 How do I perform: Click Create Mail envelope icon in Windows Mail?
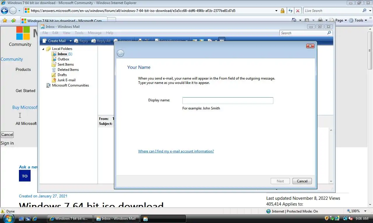tap(45, 41)
